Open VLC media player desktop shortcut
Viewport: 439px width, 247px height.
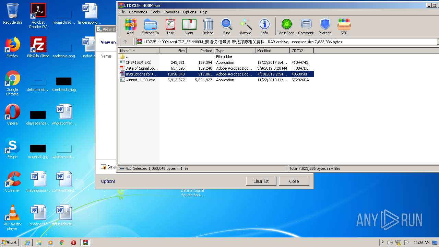click(x=12, y=217)
